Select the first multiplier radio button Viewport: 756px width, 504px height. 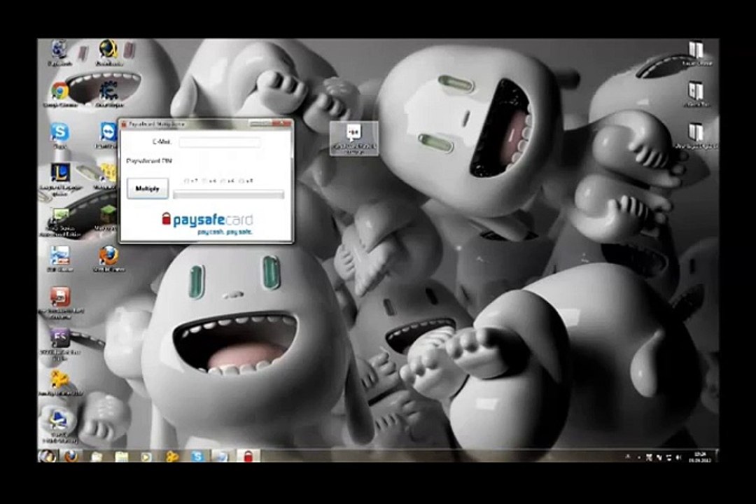187,181
